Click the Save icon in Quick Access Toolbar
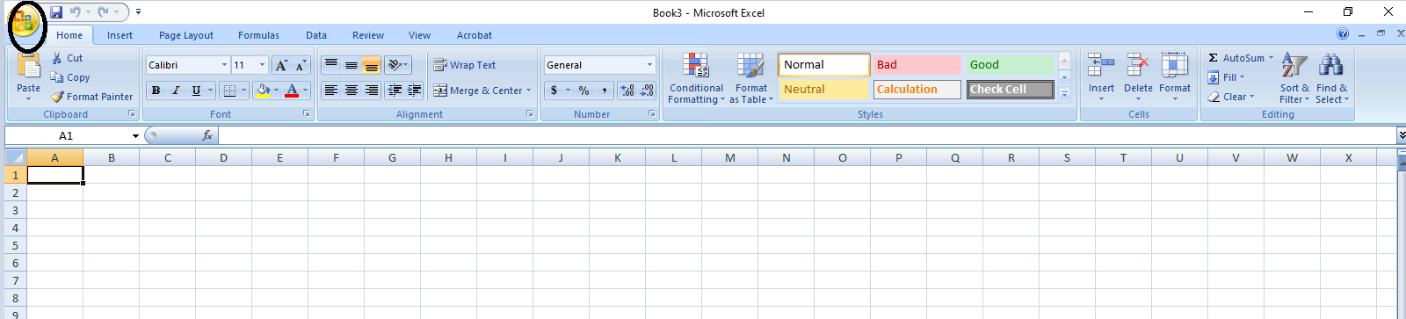Screen dimensions: 1406x319 click(56, 12)
